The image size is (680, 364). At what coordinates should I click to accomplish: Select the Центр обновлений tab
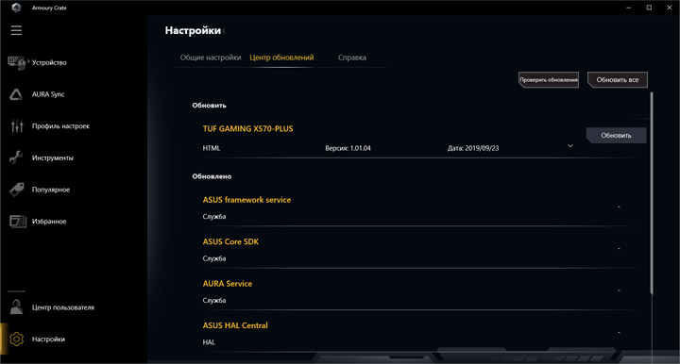point(281,58)
